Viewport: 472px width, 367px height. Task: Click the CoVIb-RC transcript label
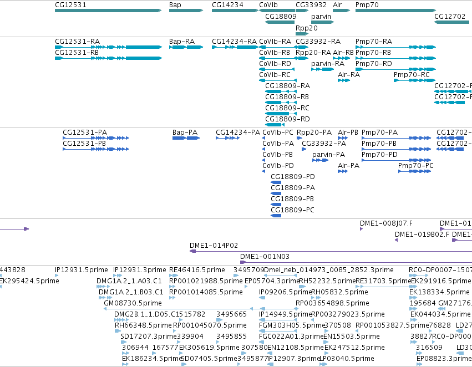(275, 75)
